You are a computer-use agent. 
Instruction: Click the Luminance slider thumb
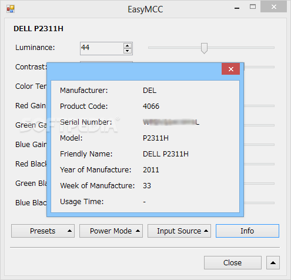click(204, 48)
